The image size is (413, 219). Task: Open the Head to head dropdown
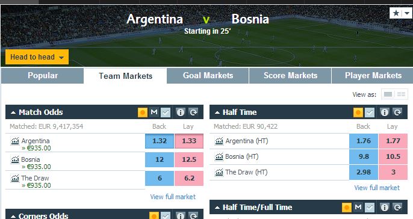coord(37,57)
